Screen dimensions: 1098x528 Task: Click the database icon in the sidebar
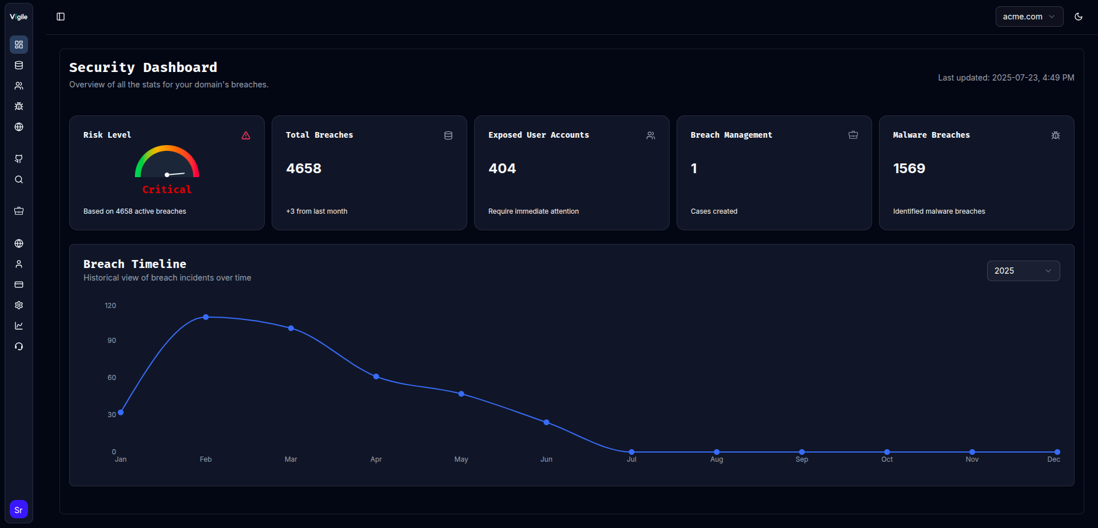click(x=19, y=65)
